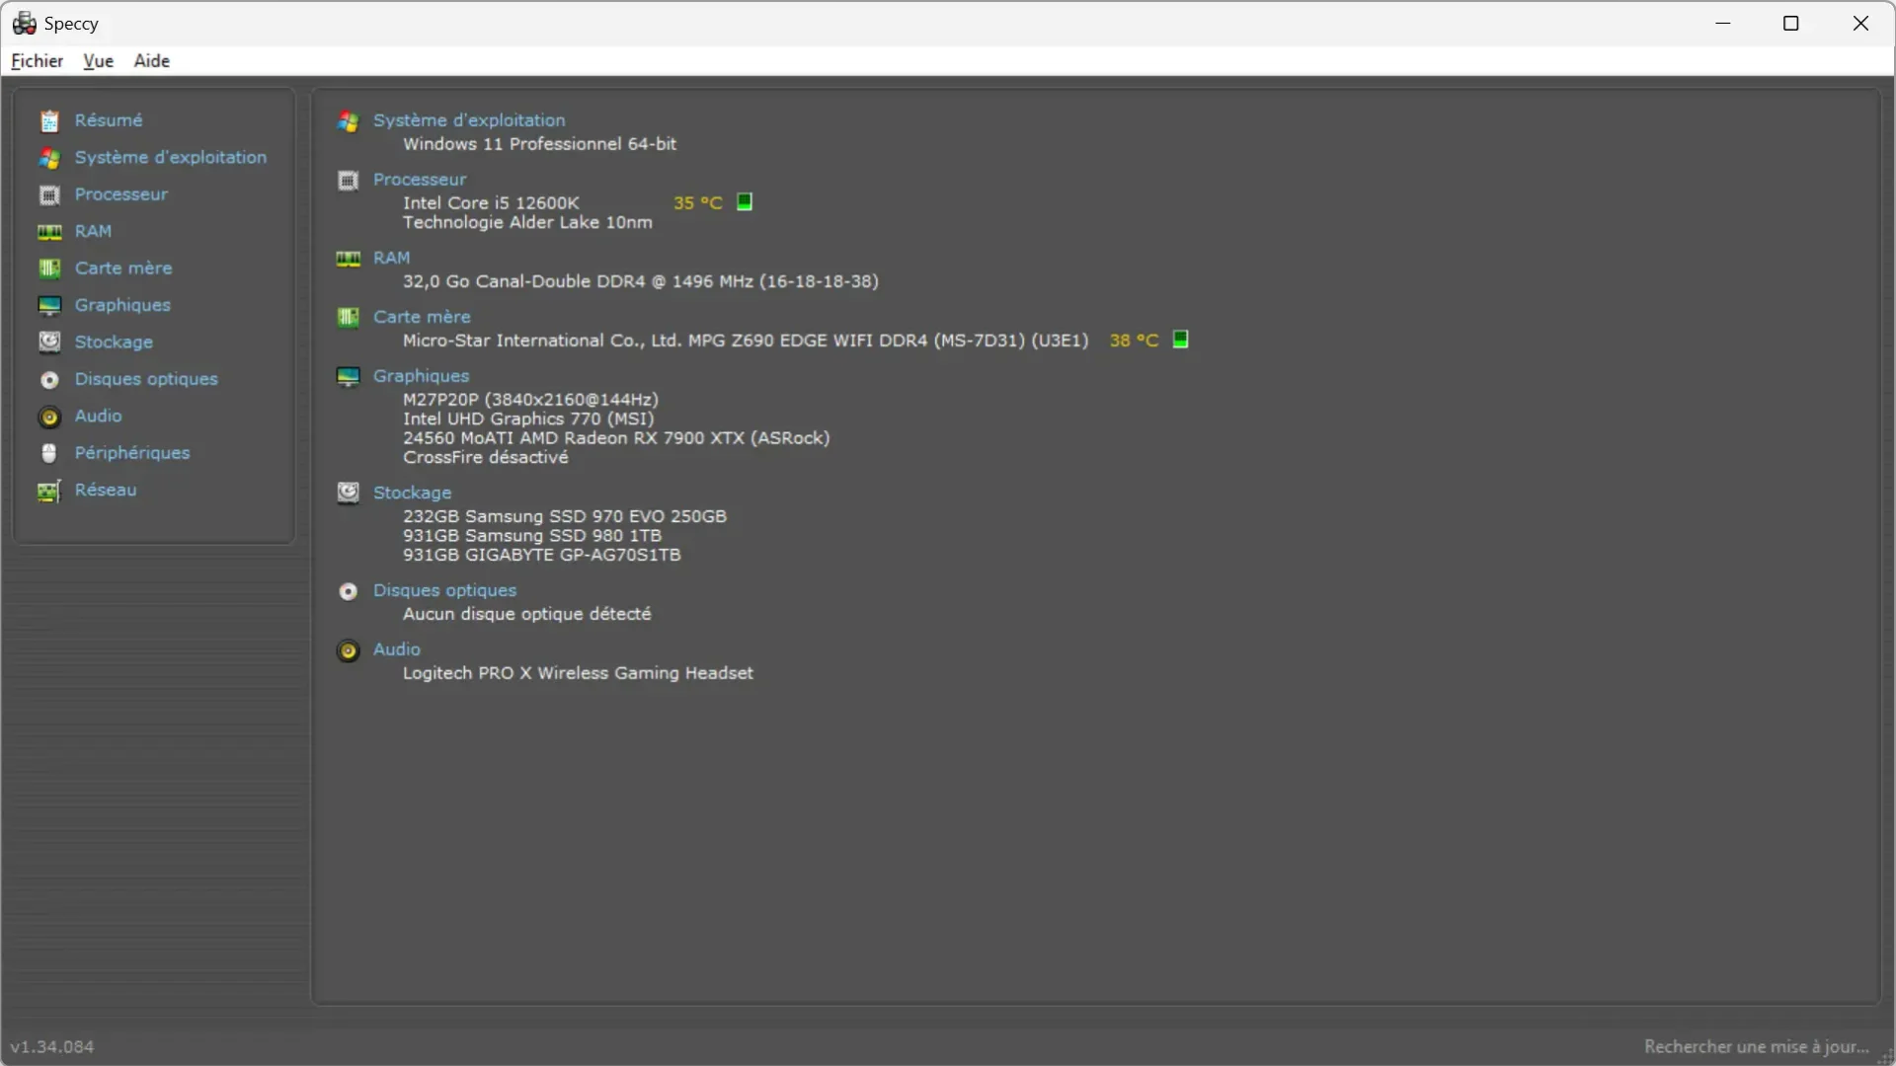
Task: Click the Stockage drive icon in sidebar
Action: (x=49, y=343)
